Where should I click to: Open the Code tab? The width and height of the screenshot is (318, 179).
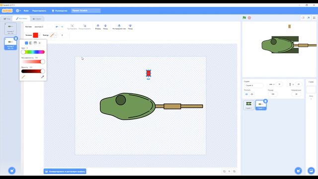click(7, 19)
